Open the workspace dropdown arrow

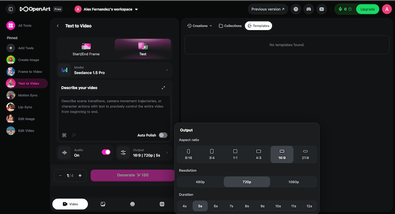pyautogui.click(x=136, y=9)
